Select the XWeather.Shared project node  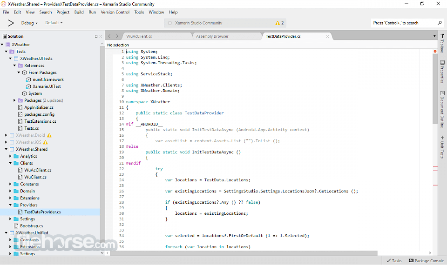point(32,149)
